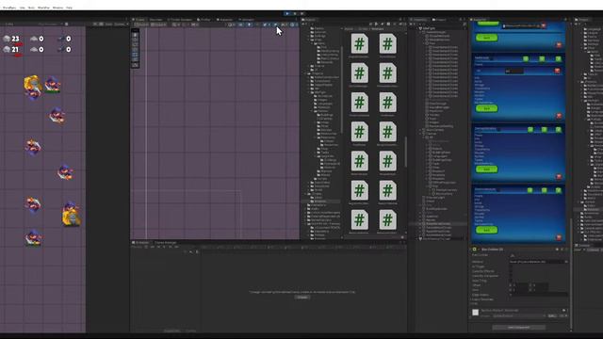Click the Project asset grid vertical scrollbar

[405, 153]
